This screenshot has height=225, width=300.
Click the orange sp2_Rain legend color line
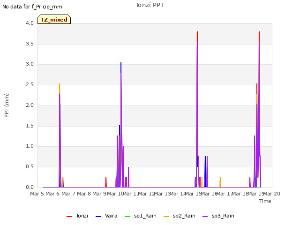click(x=166, y=217)
